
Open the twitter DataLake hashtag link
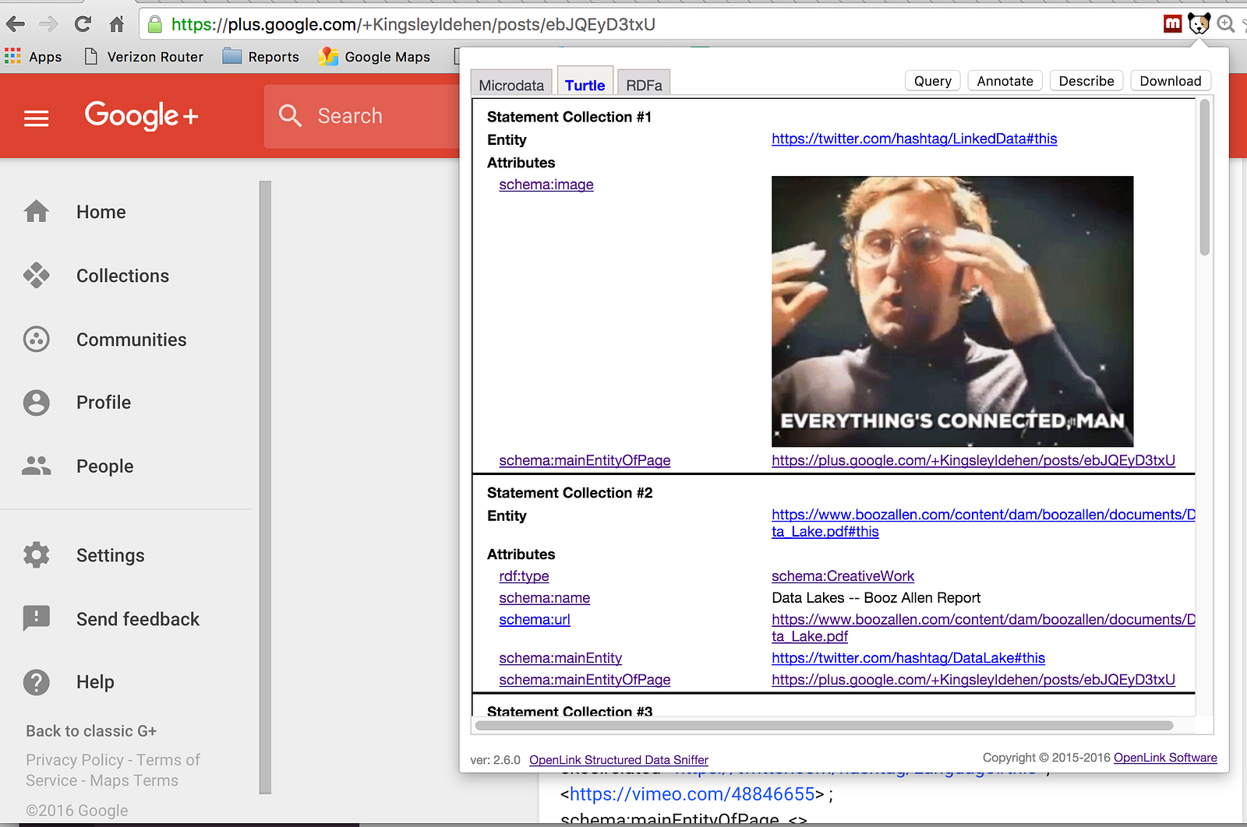[x=908, y=658]
